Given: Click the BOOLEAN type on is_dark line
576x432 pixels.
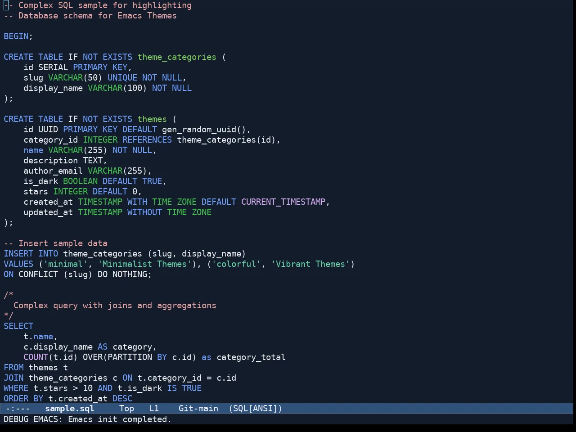Looking at the screenshot, I should [80, 181].
